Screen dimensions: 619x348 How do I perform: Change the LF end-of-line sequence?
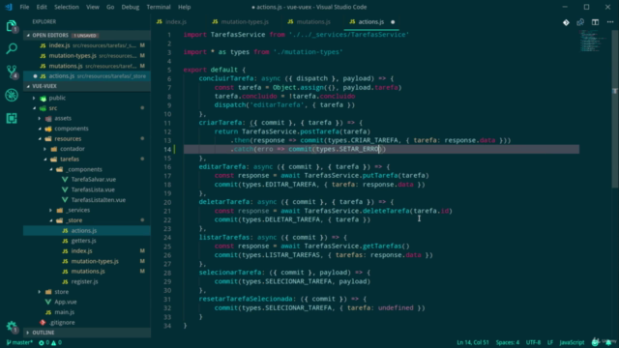coord(550,342)
